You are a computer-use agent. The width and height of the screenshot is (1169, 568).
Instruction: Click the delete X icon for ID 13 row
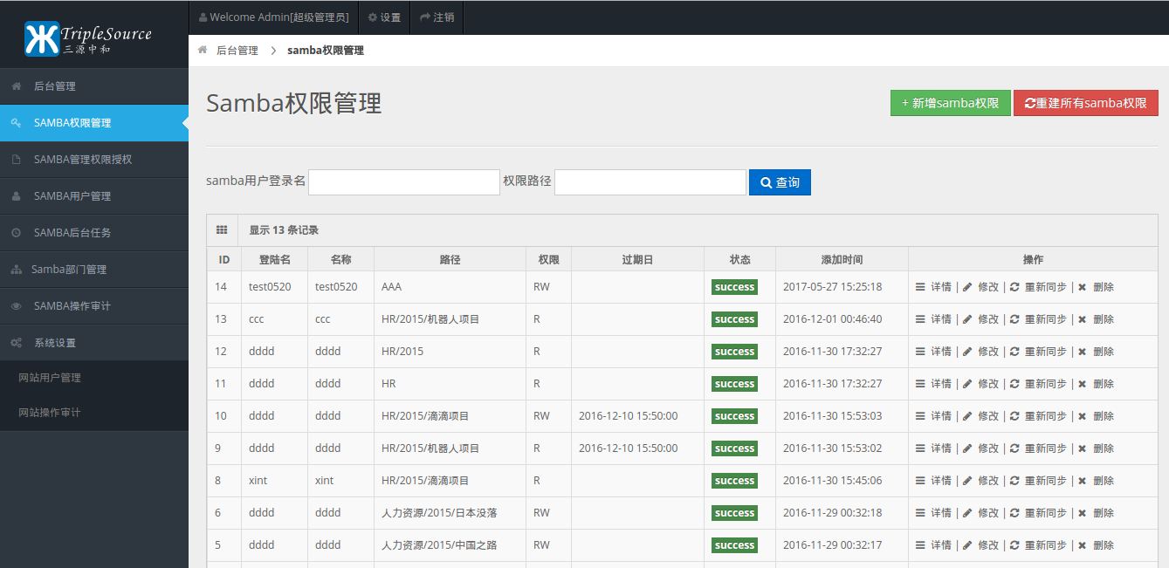[1083, 319]
